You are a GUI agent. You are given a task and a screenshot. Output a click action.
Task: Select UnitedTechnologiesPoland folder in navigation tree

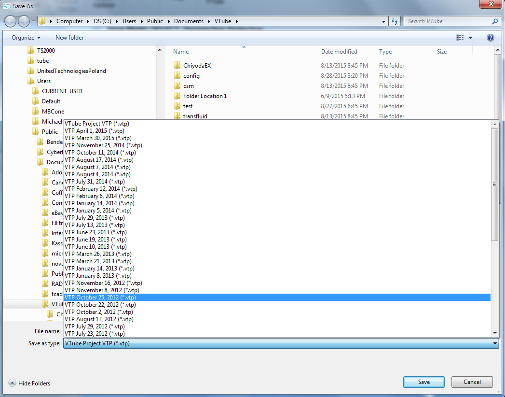[x=71, y=71]
